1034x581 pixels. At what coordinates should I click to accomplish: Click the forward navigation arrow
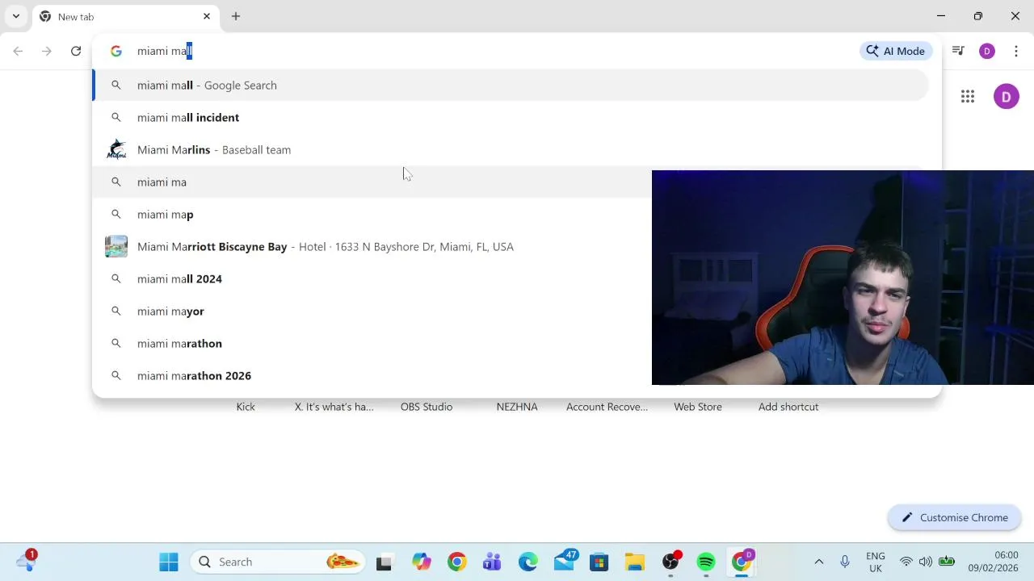[x=47, y=51]
